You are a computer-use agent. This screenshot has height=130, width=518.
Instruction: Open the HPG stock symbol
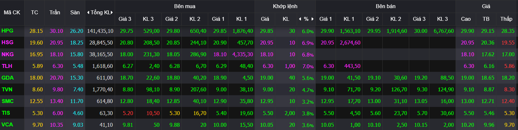click(7, 31)
